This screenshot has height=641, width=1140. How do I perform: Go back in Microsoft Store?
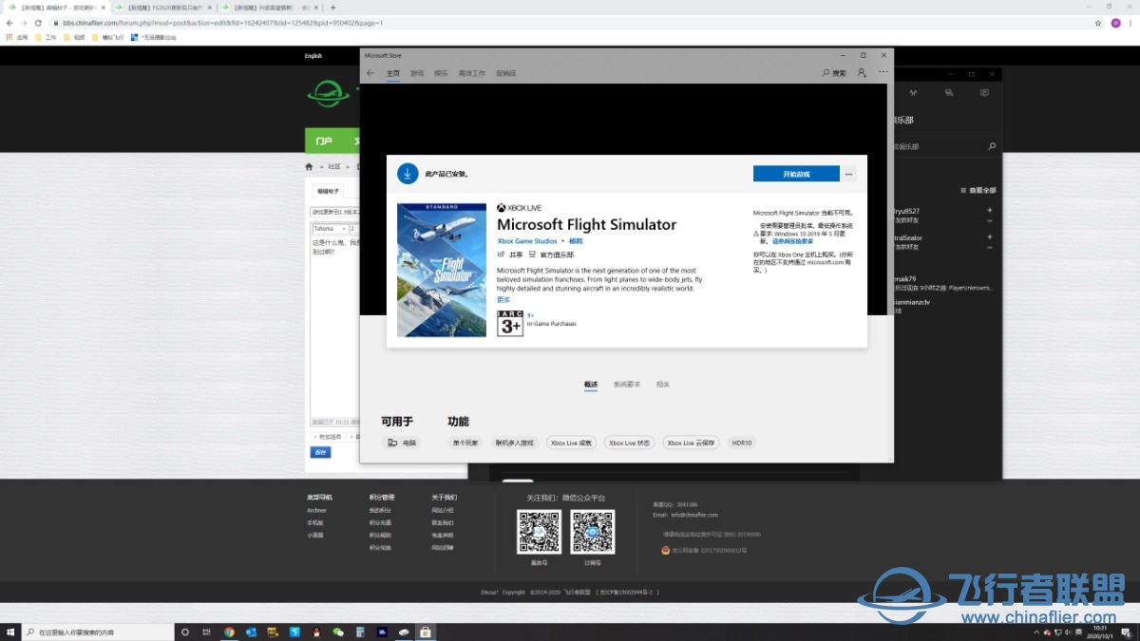coord(370,72)
